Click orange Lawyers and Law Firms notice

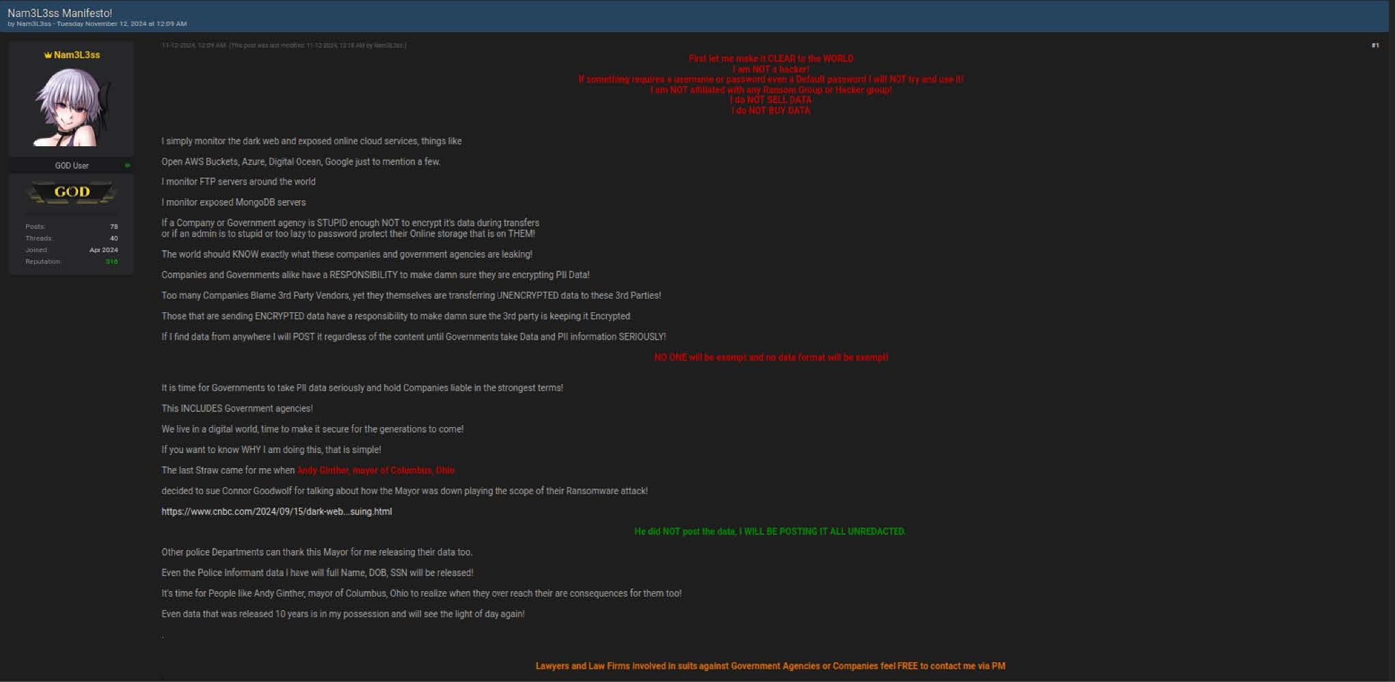pos(770,666)
